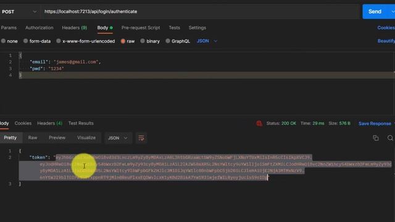Toggle the line wrap icon
This screenshot has height=222, width=395.
point(141,138)
